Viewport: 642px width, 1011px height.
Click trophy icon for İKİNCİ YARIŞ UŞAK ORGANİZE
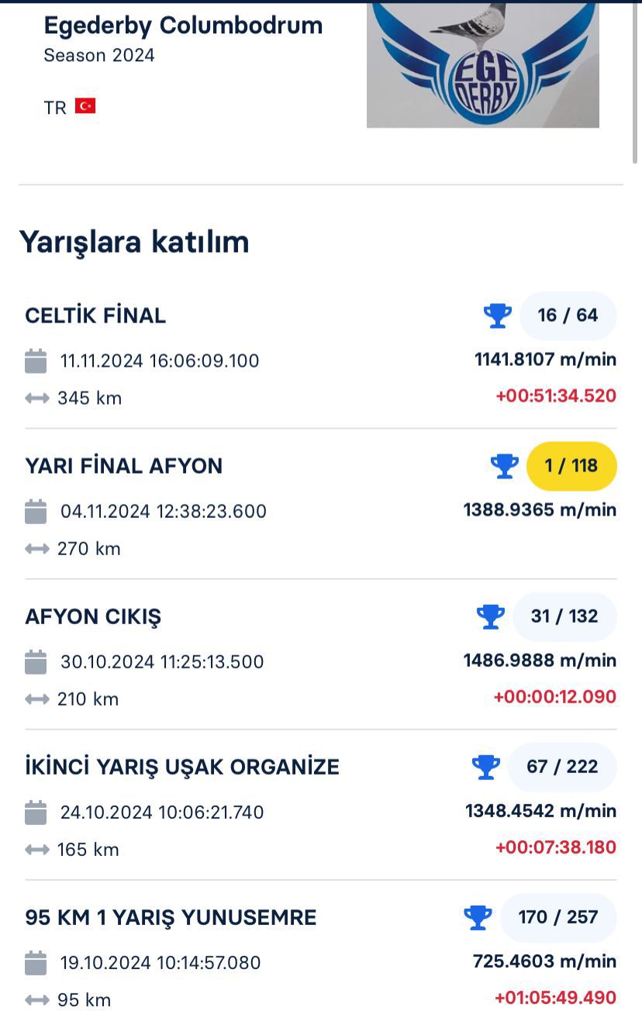pos(485,767)
